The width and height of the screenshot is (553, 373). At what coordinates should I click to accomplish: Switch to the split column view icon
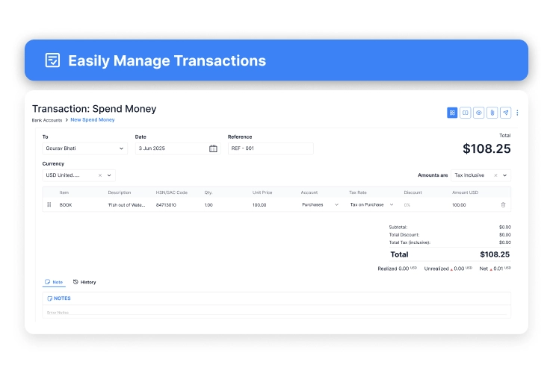tap(465, 113)
